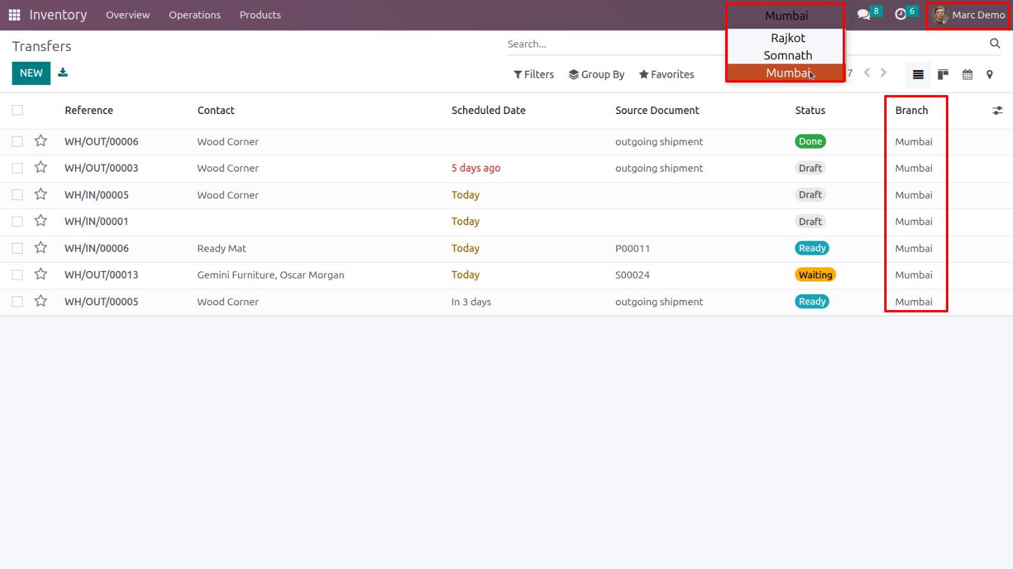Click the Waiting status badge
1013x569 pixels.
[815, 275]
